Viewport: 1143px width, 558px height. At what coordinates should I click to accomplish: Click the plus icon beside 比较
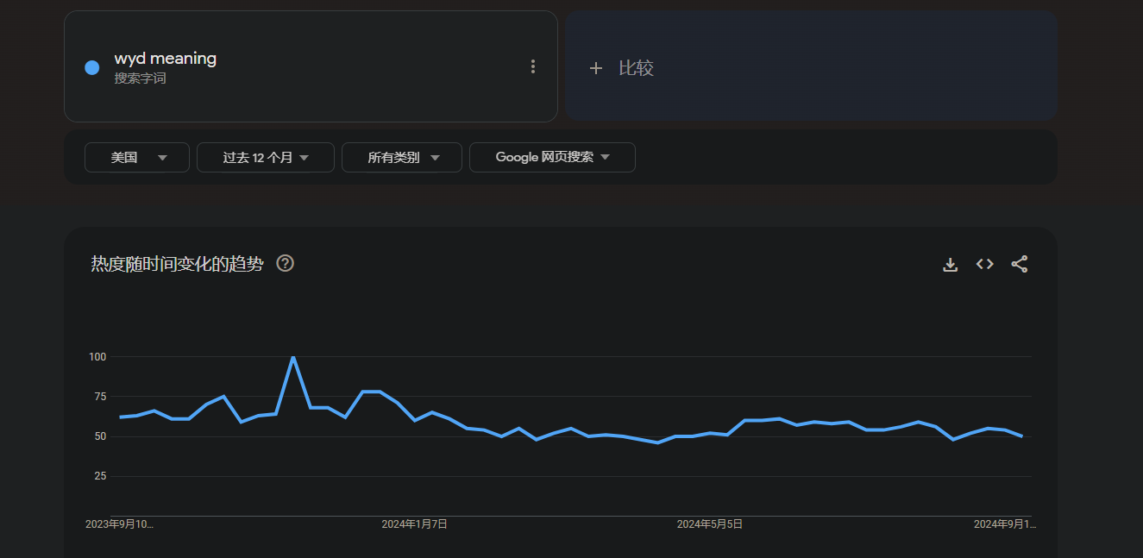coord(595,68)
